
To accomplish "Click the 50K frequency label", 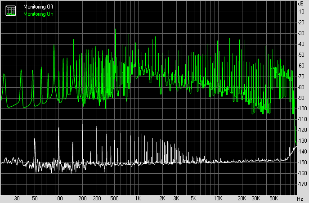I will 273,198.
